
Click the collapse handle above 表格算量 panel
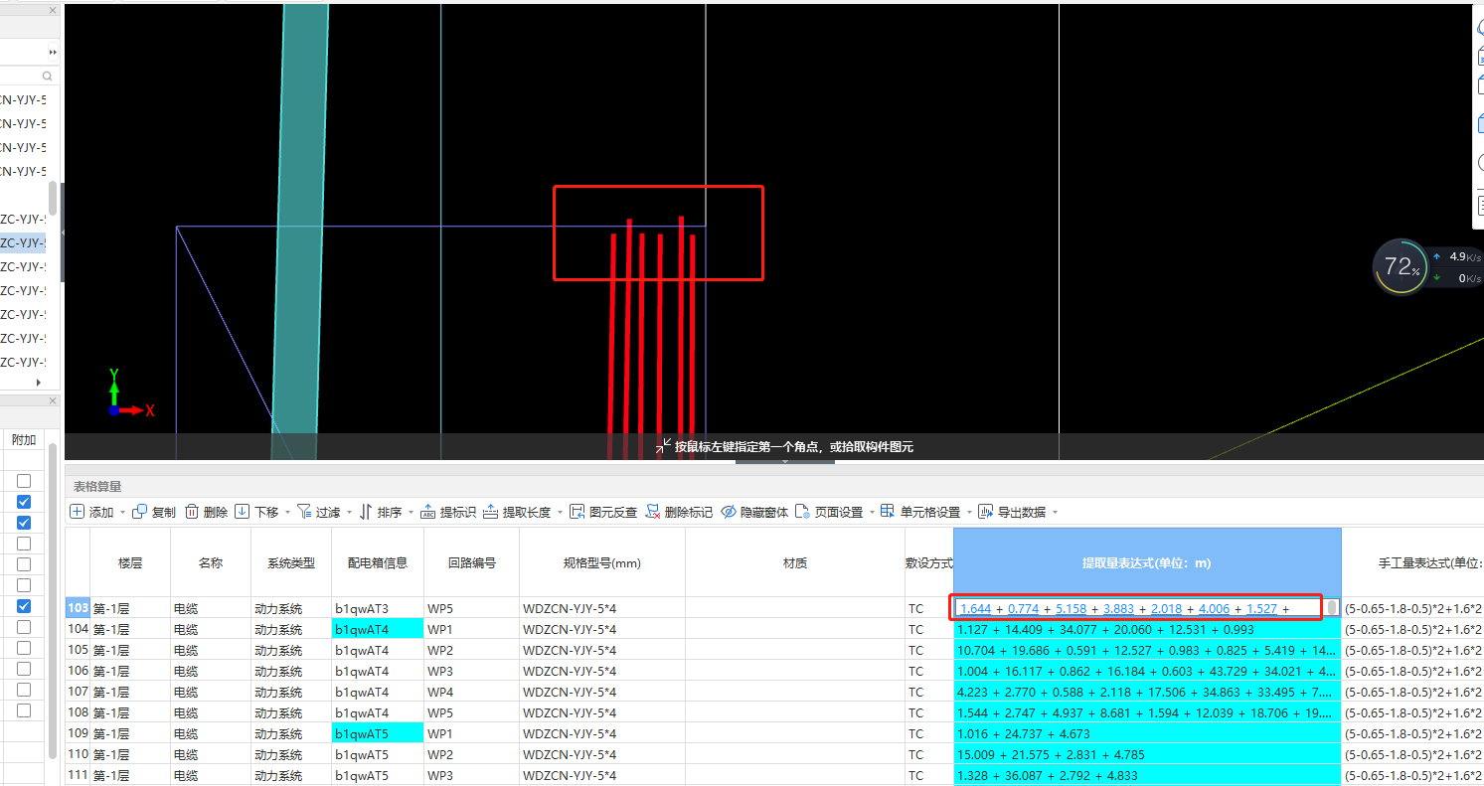click(x=785, y=461)
